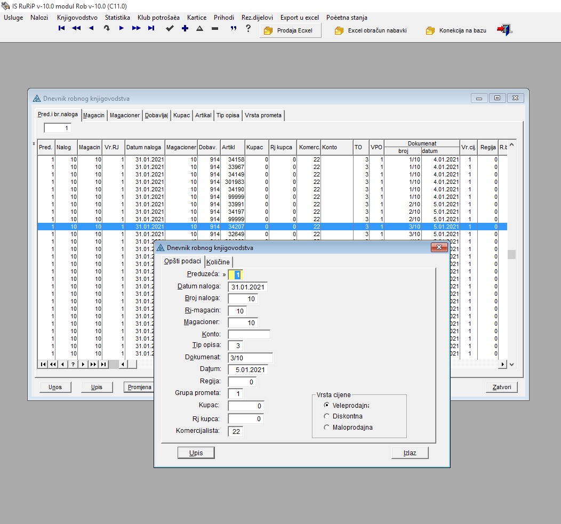
Task: Jump to first record in main toolbar
Action: [x=61, y=29]
